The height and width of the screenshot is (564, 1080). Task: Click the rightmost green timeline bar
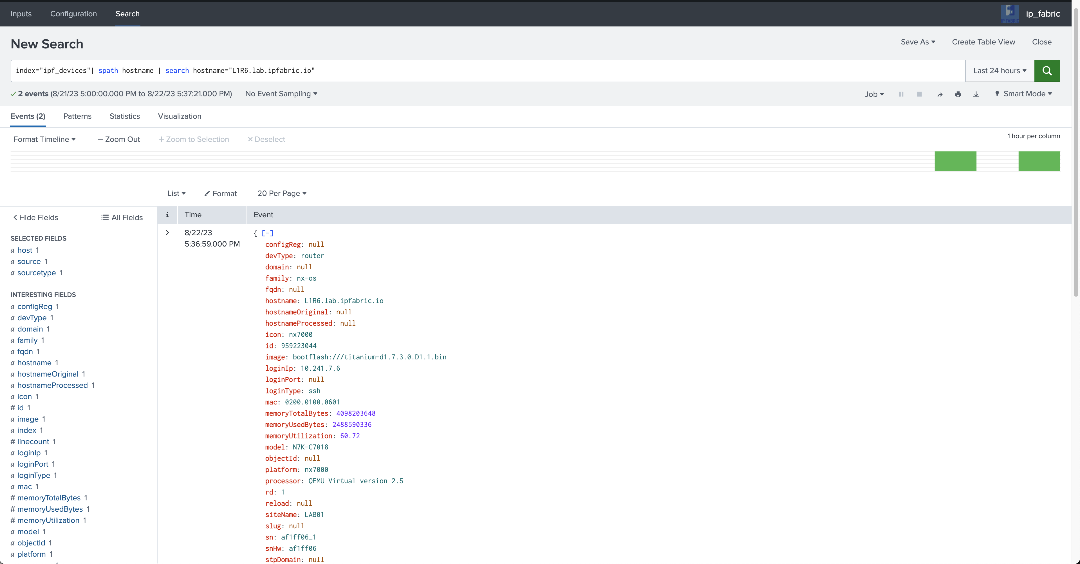click(x=1039, y=161)
